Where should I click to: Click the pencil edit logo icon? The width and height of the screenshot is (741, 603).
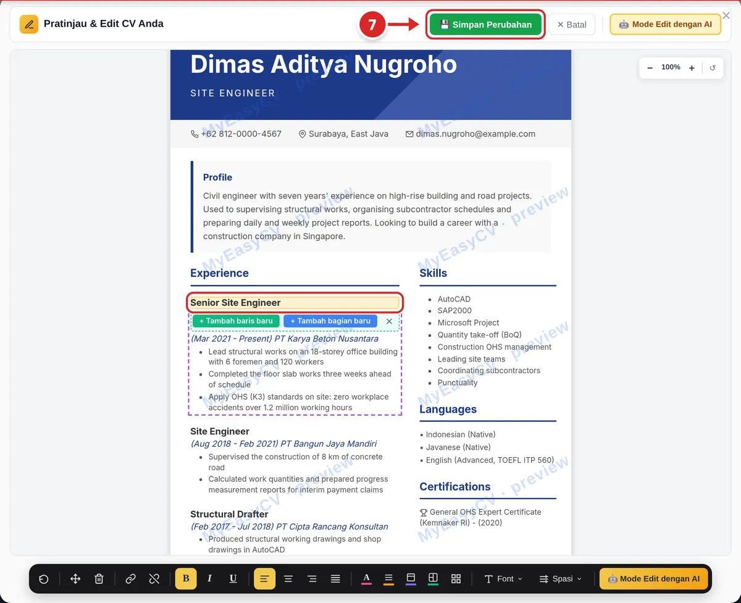point(28,24)
